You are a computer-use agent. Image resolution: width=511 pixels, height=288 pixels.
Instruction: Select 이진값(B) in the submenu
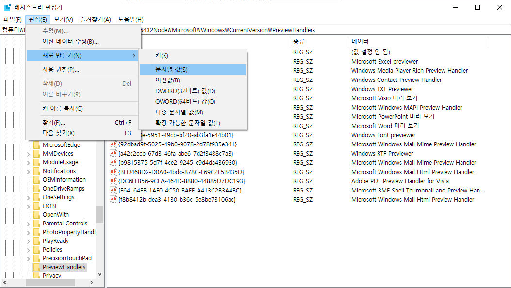pos(193,80)
